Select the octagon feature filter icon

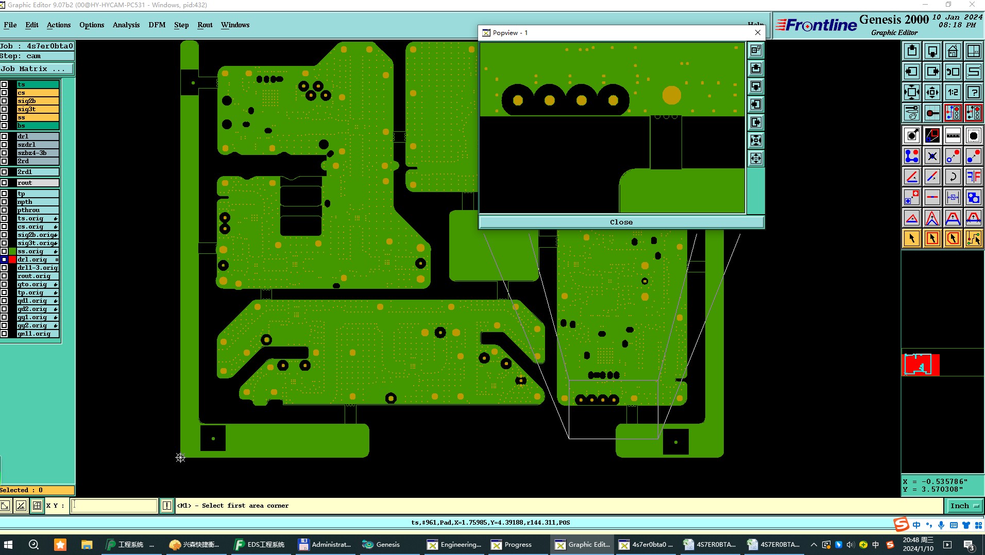(973, 135)
